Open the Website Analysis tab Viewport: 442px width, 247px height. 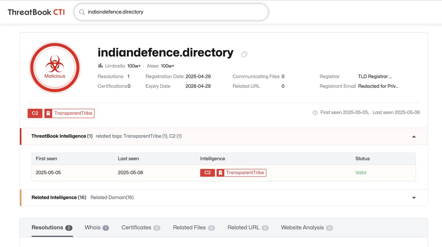[303, 227]
